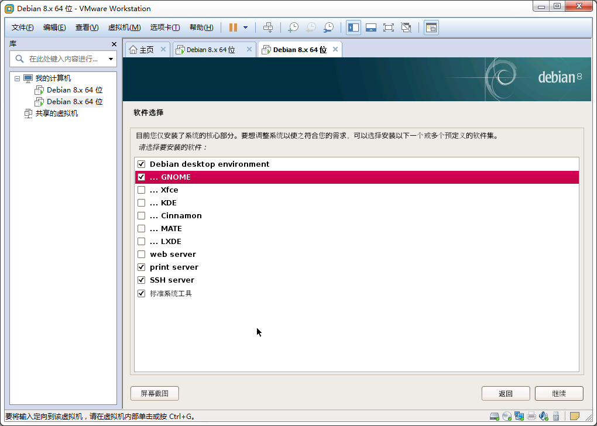Uncheck the print server checkbox
This screenshot has width=597, height=426.
(x=141, y=267)
